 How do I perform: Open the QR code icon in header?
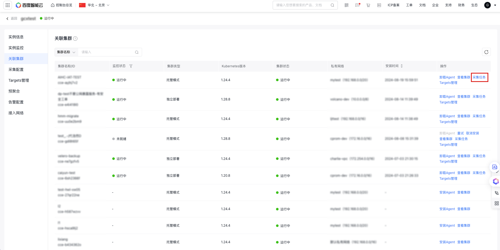pos(347,5)
